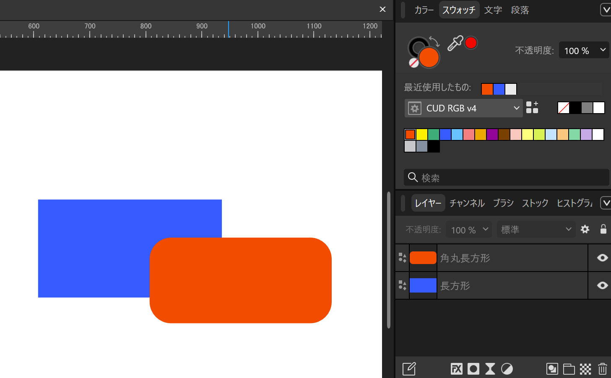Select recent orange color swatch
The width and height of the screenshot is (611, 378).
(x=487, y=89)
